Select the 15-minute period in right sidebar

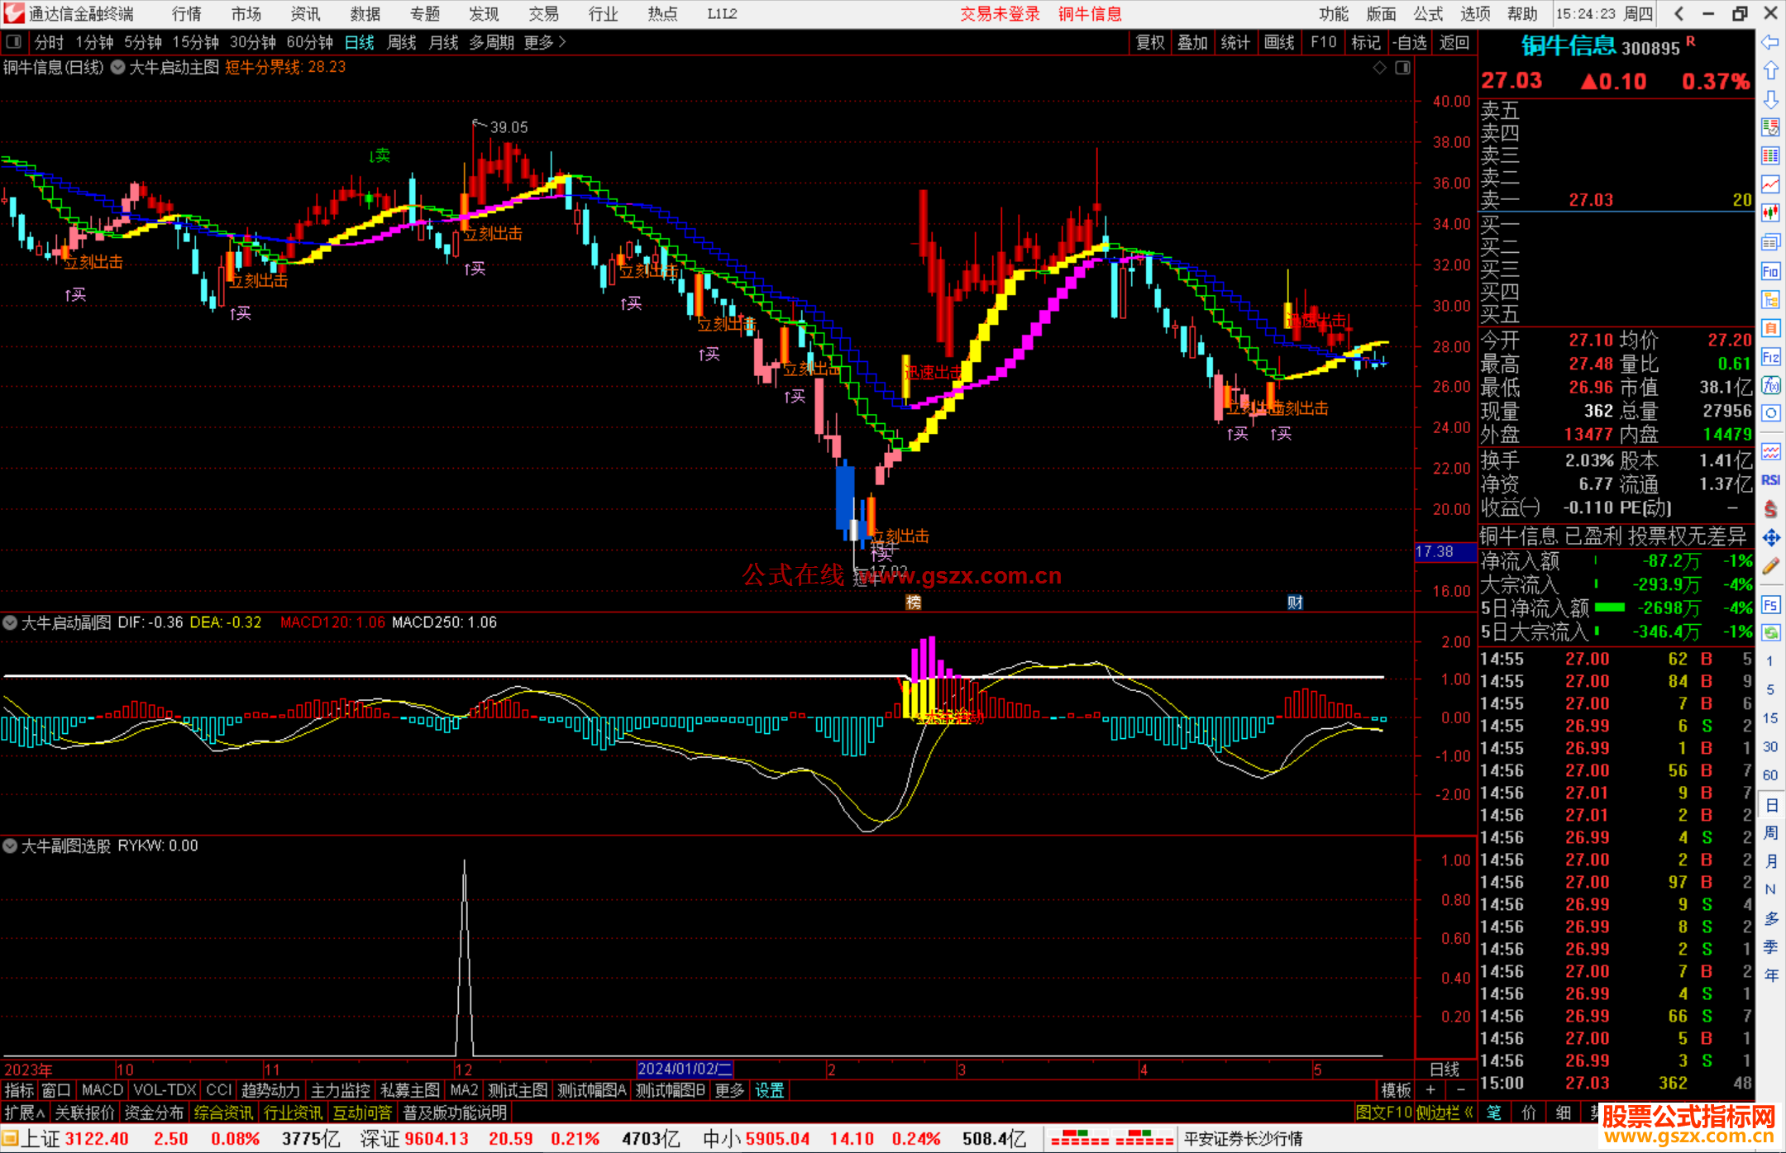tap(1770, 717)
